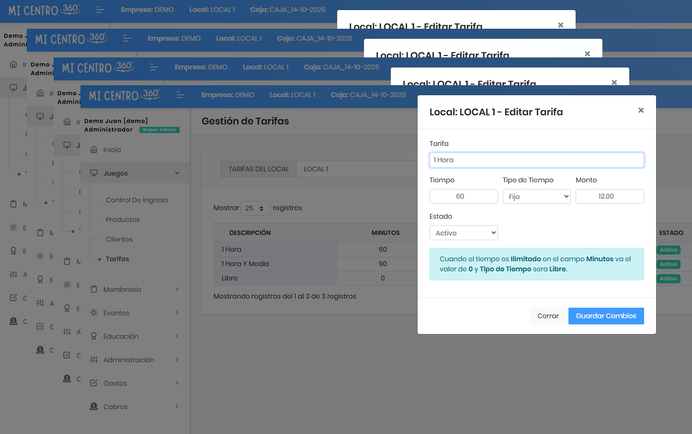Image resolution: width=692 pixels, height=434 pixels.
Task: Expand the Membresía submenu arrow
Action: (x=177, y=289)
